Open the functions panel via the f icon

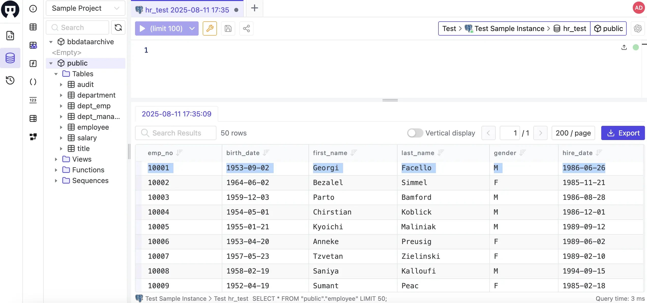point(33,64)
